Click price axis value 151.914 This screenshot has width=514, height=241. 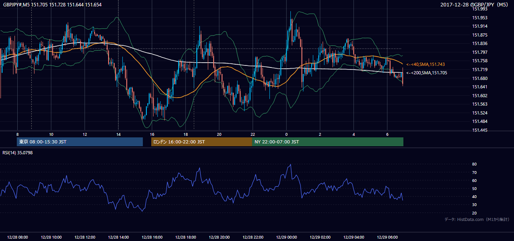[480, 27]
